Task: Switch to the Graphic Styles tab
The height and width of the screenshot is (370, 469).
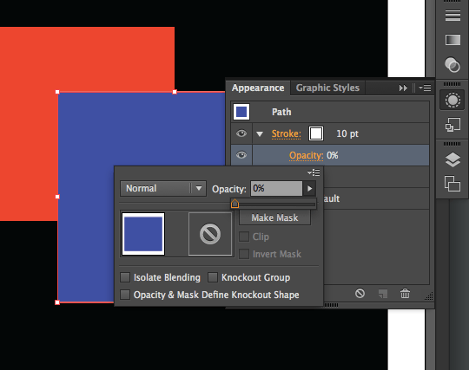Action: (327, 88)
